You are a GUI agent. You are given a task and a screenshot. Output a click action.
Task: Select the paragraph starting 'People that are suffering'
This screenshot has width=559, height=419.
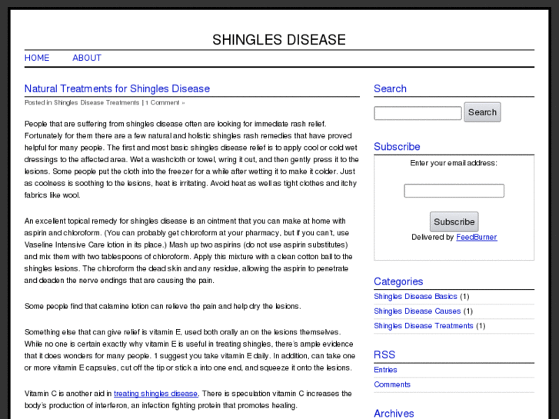(x=191, y=159)
